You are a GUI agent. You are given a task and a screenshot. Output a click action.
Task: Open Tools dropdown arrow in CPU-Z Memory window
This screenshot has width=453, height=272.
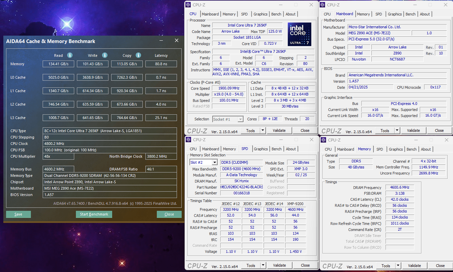[x=398, y=266]
